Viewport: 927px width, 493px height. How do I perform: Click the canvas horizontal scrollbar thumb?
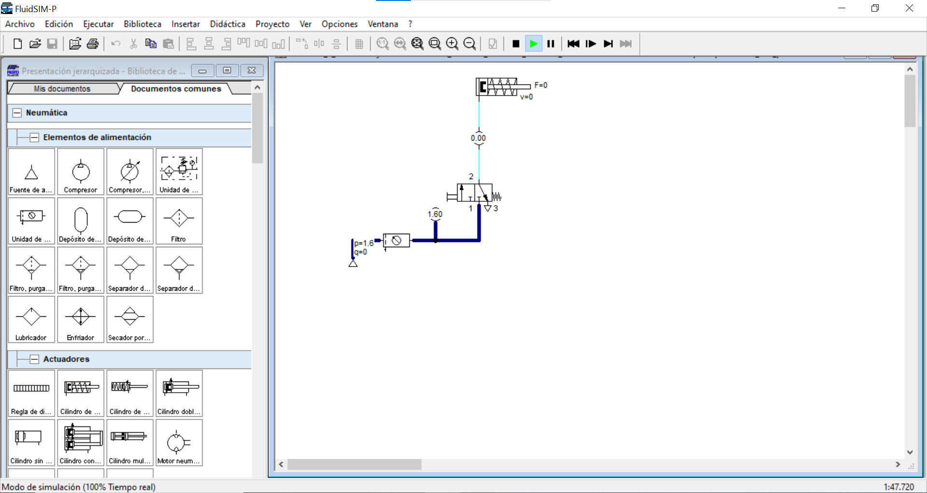pos(354,465)
